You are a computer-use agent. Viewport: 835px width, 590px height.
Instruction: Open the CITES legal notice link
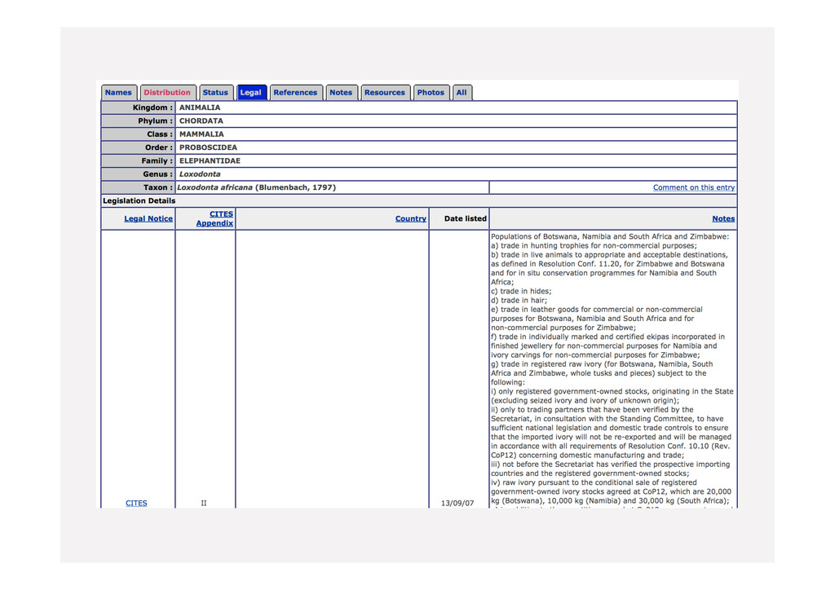pos(136,503)
